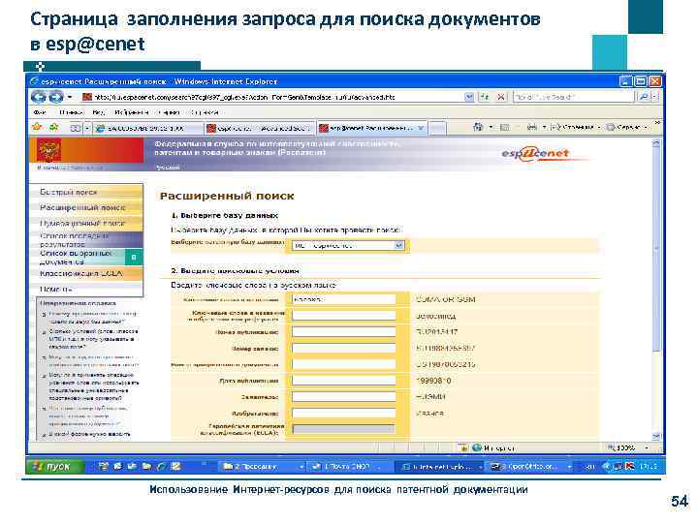The width and height of the screenshot is (698, 523).
Task: Open a new blank tab
Action: (x=437, y=128)
